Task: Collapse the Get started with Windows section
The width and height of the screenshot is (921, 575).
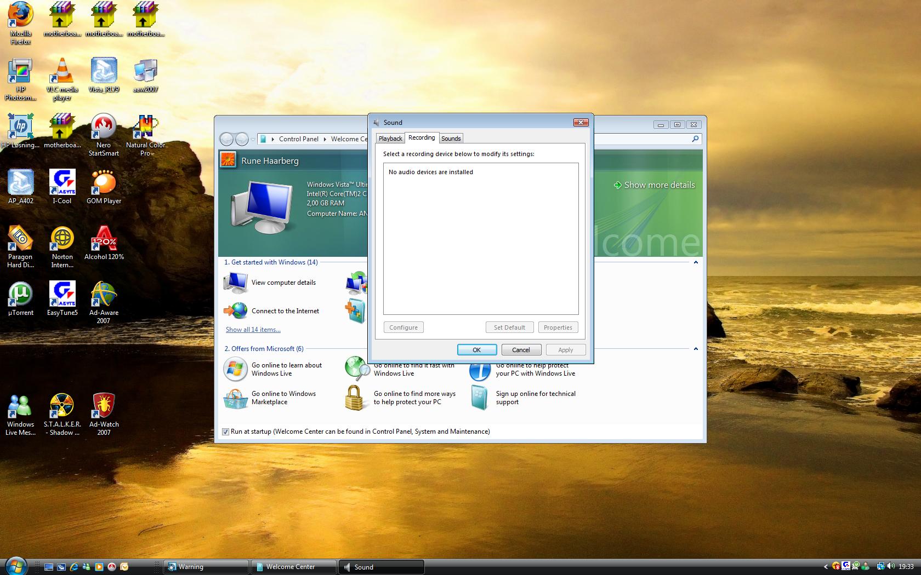Action: pyautogui.click(x=696, y=262)
